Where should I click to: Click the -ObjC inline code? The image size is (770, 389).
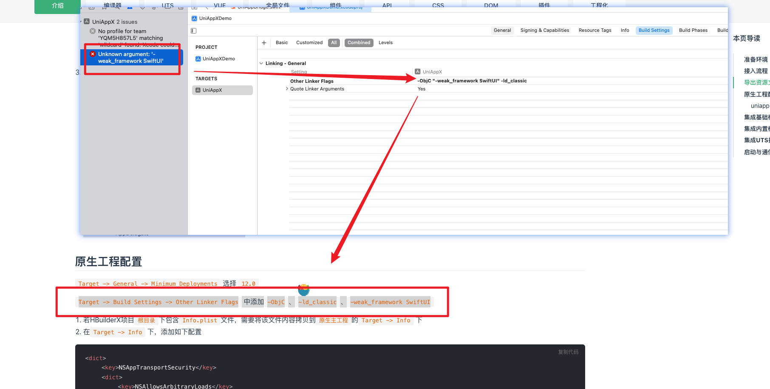tap(276, 302)
